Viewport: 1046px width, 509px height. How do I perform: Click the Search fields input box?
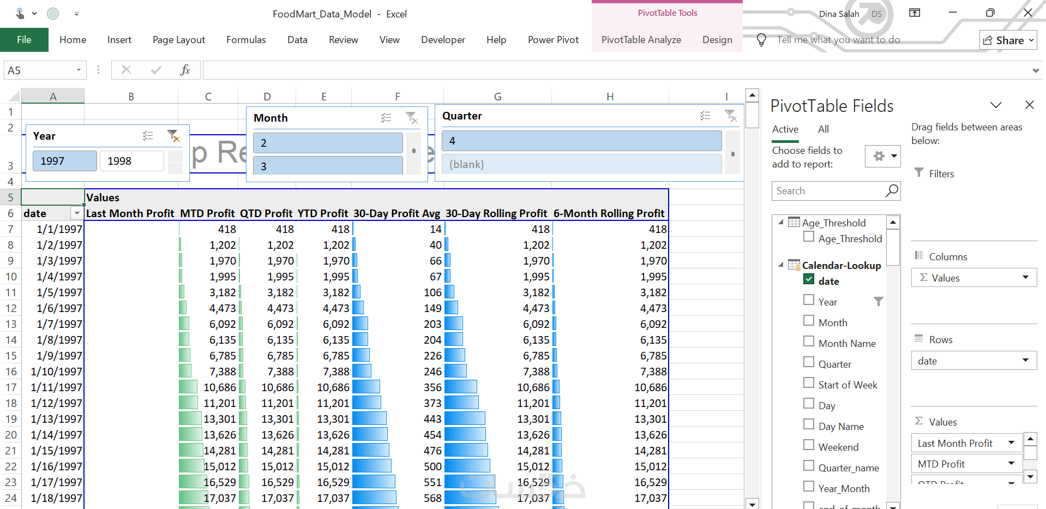[828, 191]
